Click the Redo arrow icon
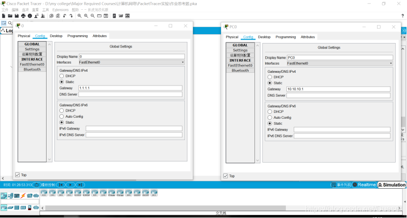The width and height of the screenshot is (407, 218). pos(71,16)
